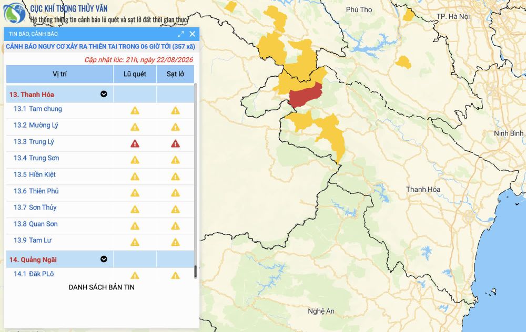Click the landslide warning icon for Đăk PLô
This screenshot has height=332, width=526.
[176, 275]
